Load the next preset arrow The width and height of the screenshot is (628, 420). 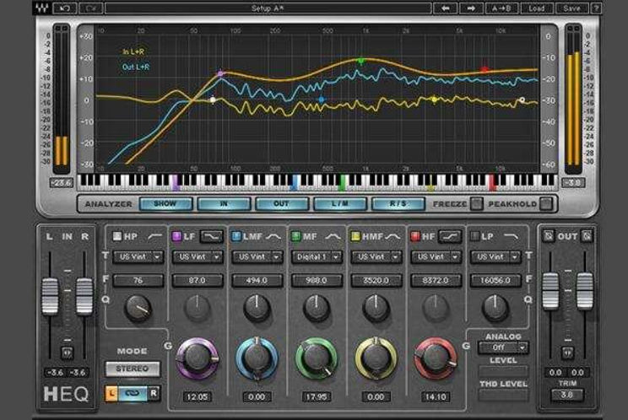pyautogui.click(x=471, y=8)
